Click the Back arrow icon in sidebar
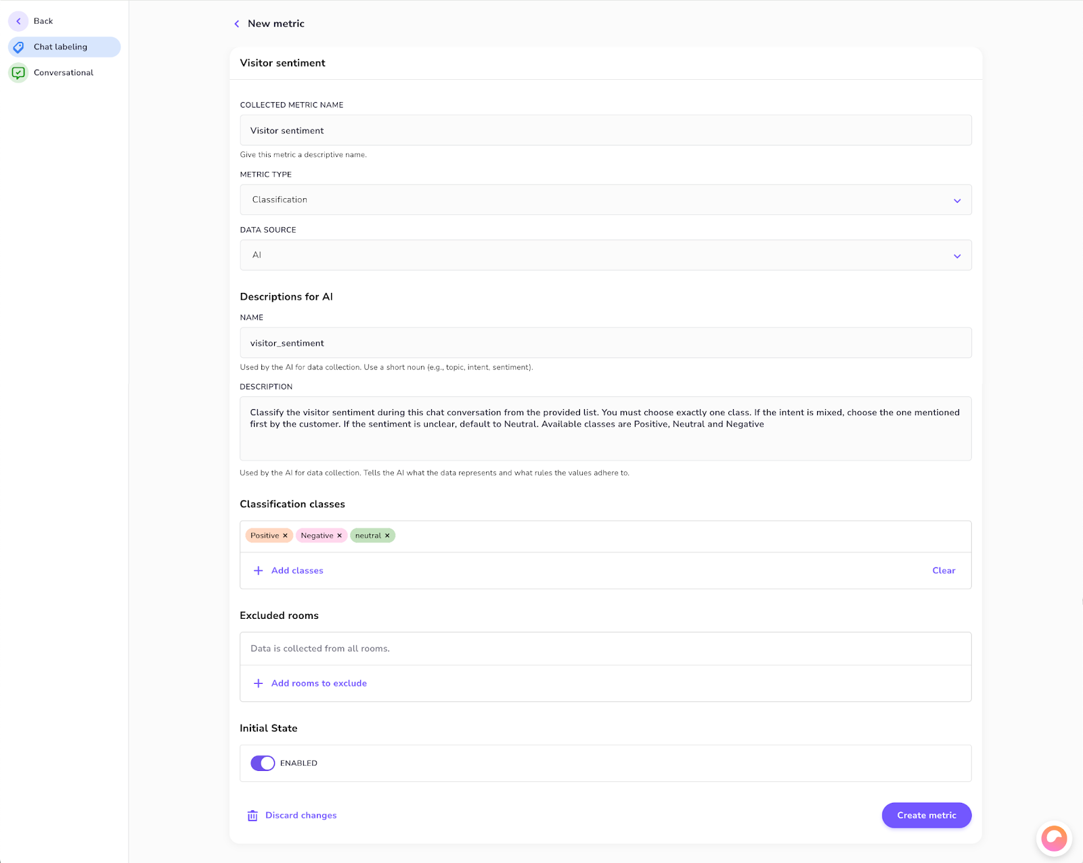 pyautogui.click(x=18, y=21)
